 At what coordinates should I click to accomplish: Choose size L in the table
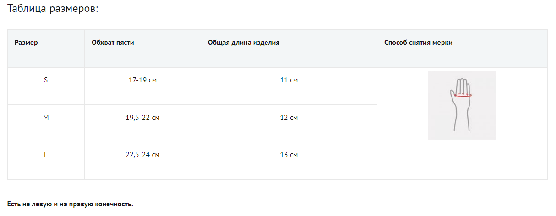tap(46, 155)
